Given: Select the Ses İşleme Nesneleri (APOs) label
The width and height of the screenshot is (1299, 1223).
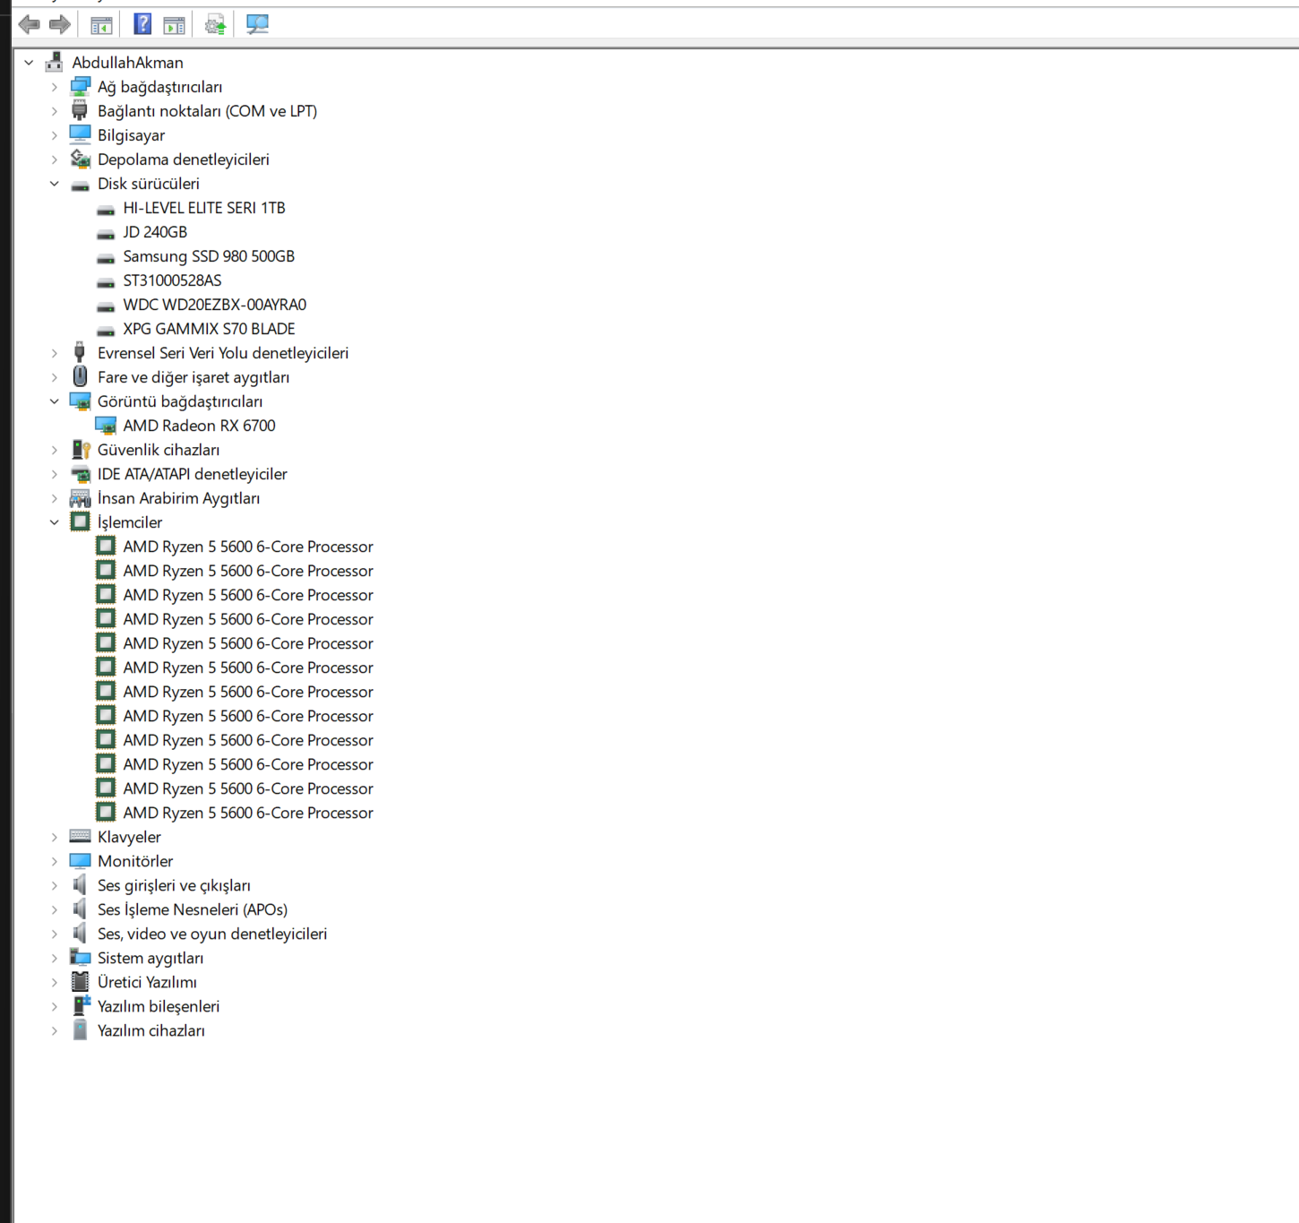Looking at the screenshot, I should click(x=193, y=909).
